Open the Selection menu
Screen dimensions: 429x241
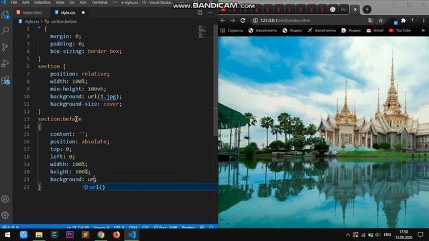pyautogui.click(x=42, y=3)
